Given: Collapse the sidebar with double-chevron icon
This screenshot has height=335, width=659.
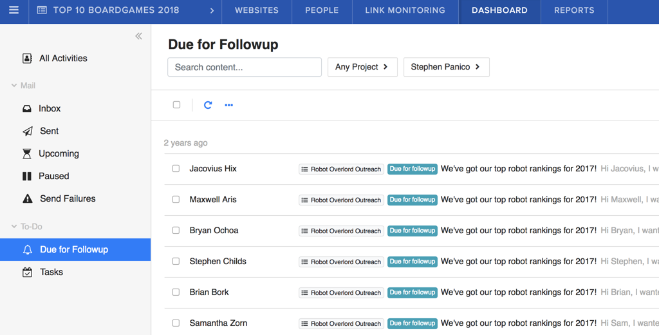Looking at the screenshot, I should 138,36.
